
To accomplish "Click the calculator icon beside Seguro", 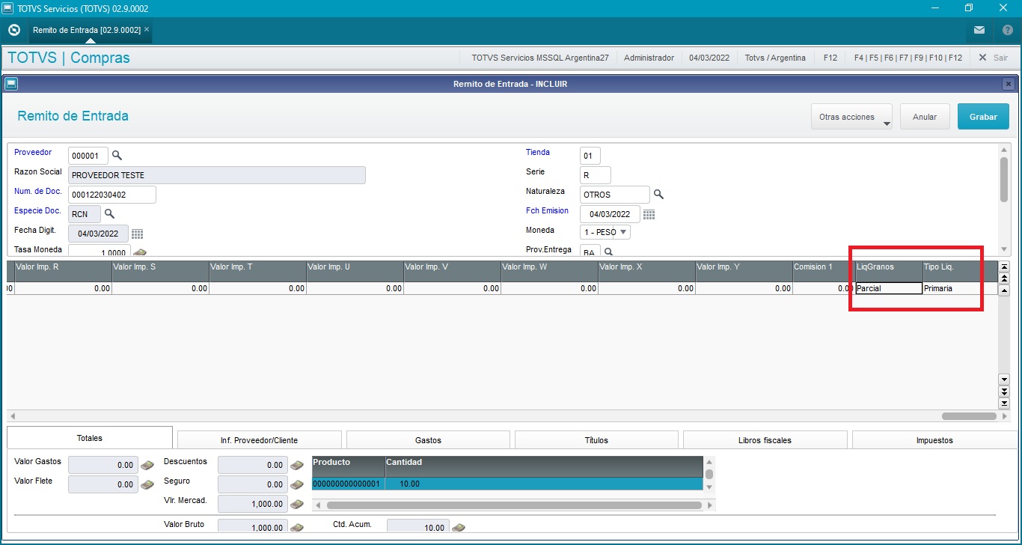I will tap(297, 485).
